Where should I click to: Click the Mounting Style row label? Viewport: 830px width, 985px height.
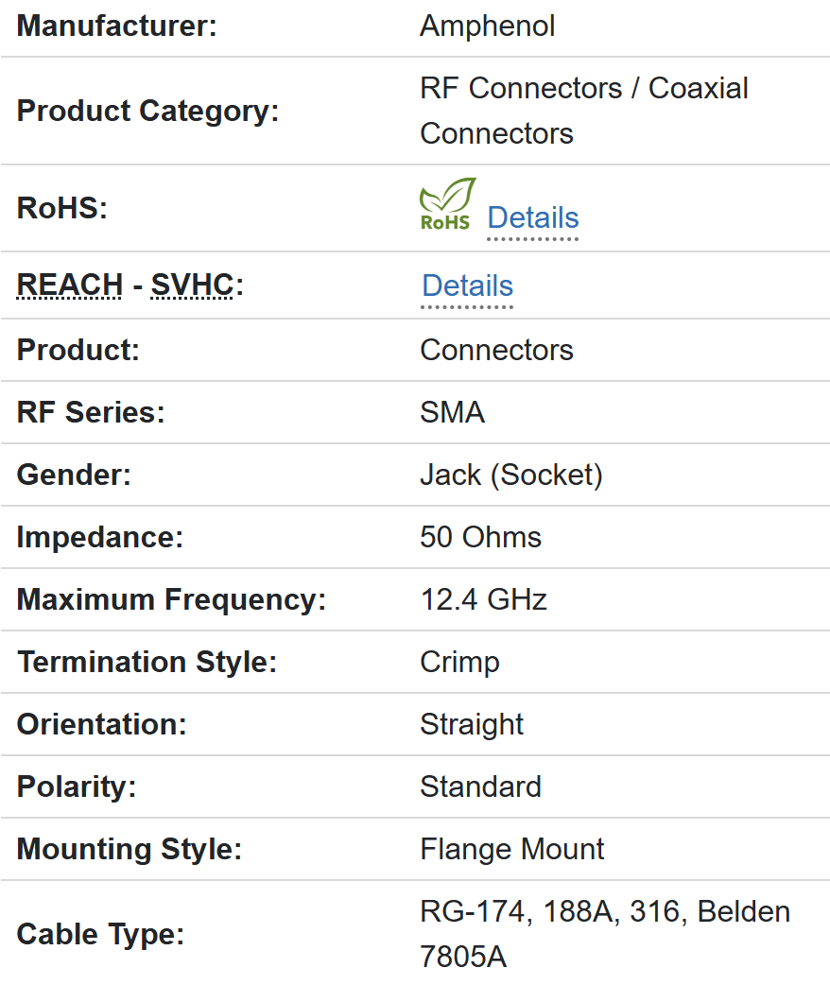130,849
